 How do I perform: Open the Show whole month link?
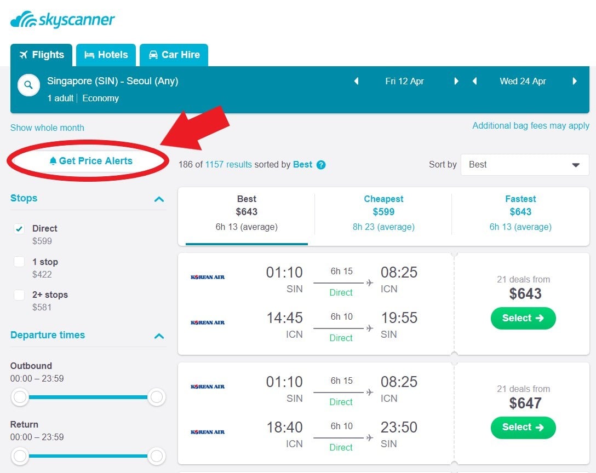coord(47,128)
